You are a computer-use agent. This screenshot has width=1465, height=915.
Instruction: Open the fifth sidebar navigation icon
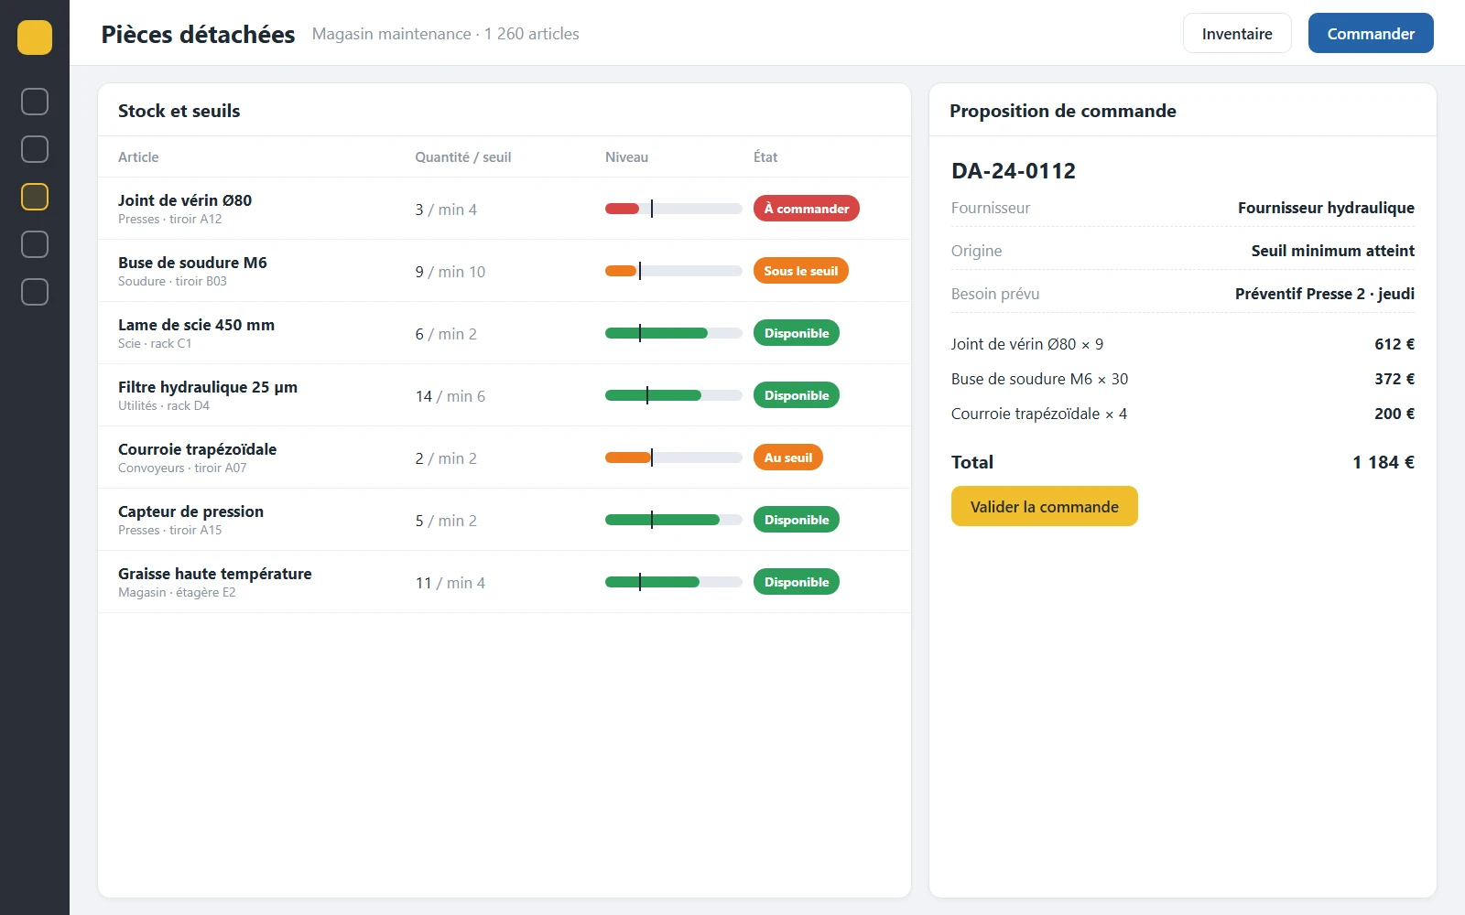pyautogui.click(x=35, y=292)
